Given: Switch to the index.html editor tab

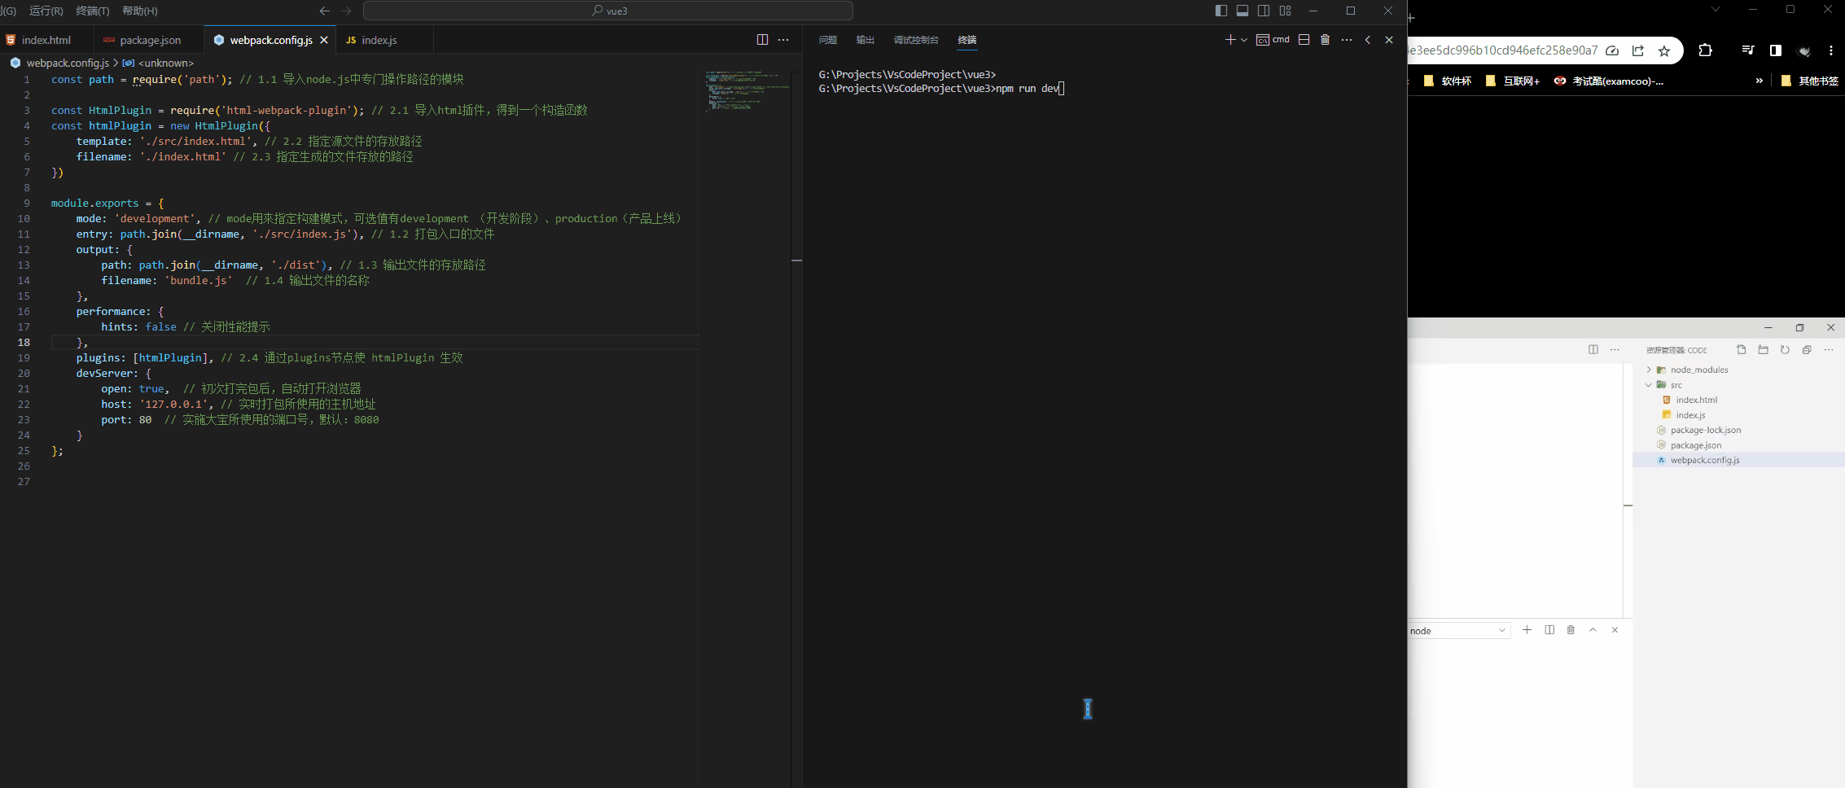Looking at the screenshot, I should [x=46, y=40].
